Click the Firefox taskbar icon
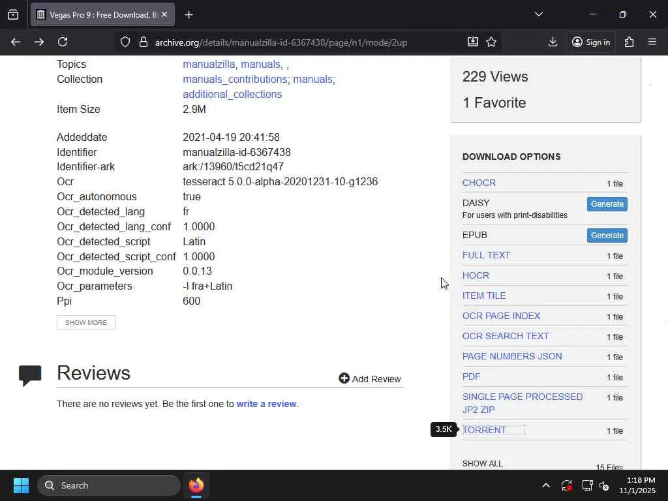This screenshot has width=668, height=501. point(196,485)
